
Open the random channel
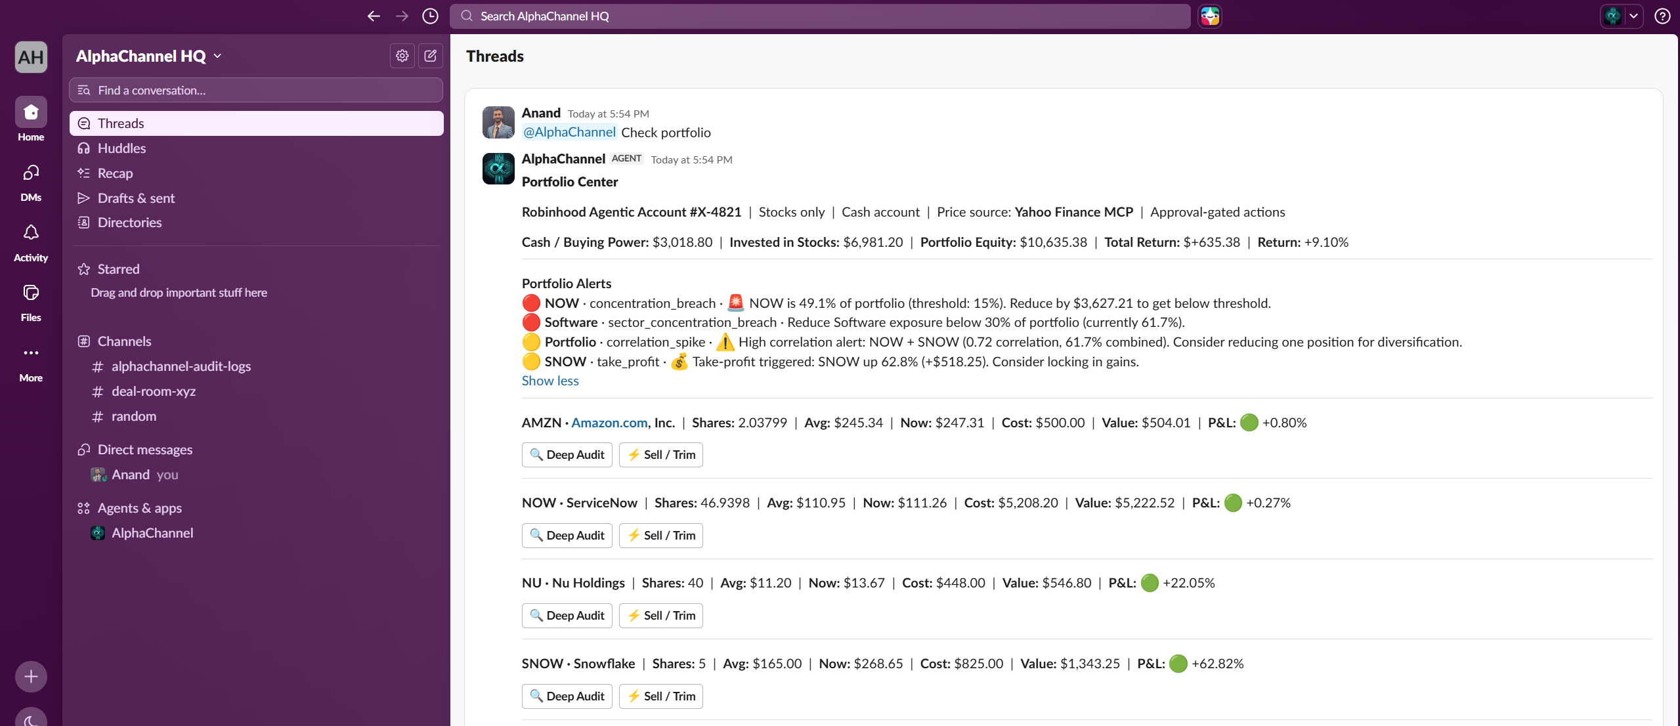pyautogui.click(x=256, y=416)
